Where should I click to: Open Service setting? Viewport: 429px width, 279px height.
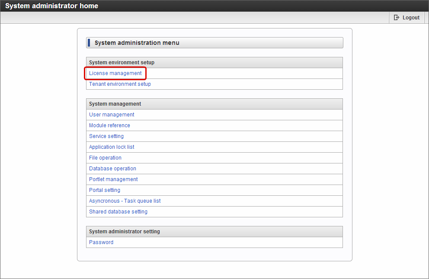pyautogui.click(x=106, y=136)
